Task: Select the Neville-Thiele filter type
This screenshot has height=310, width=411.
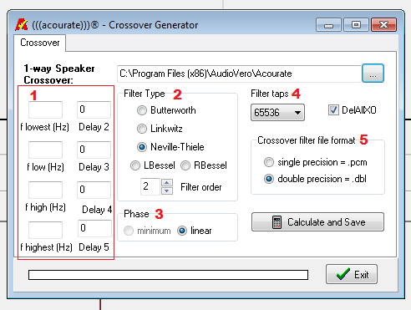Action: (142, 147)
